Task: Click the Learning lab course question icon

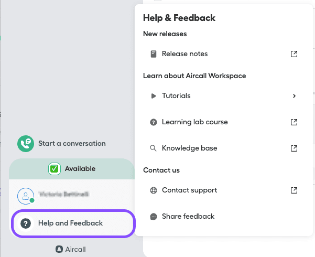Action: [154, 122]
